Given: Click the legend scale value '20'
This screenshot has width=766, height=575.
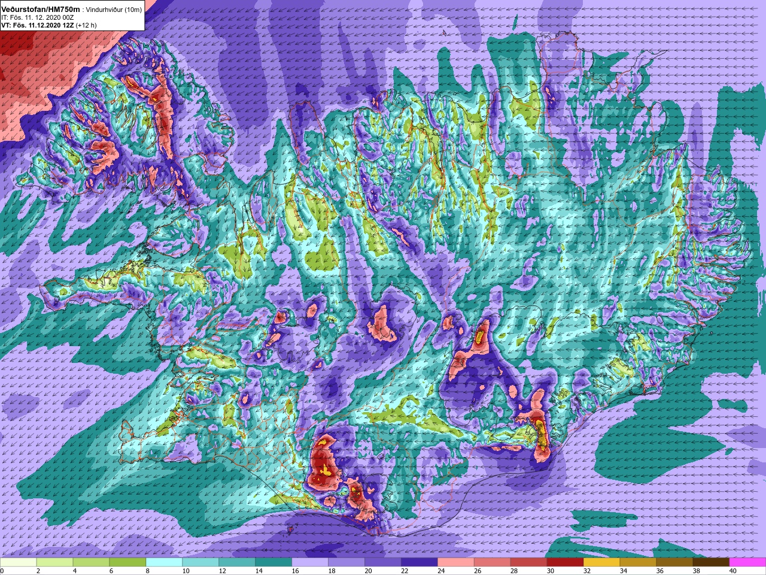Looking at the screenshot, I should (x=369, y=571).
